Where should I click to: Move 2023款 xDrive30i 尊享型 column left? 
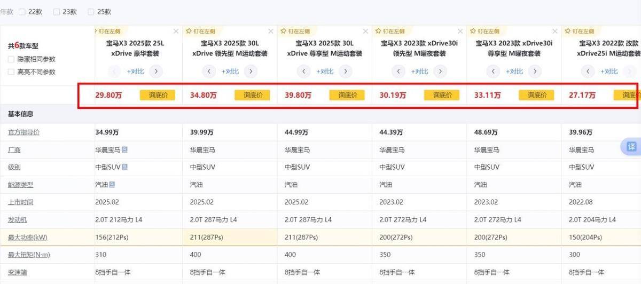[x=493, y=71]
